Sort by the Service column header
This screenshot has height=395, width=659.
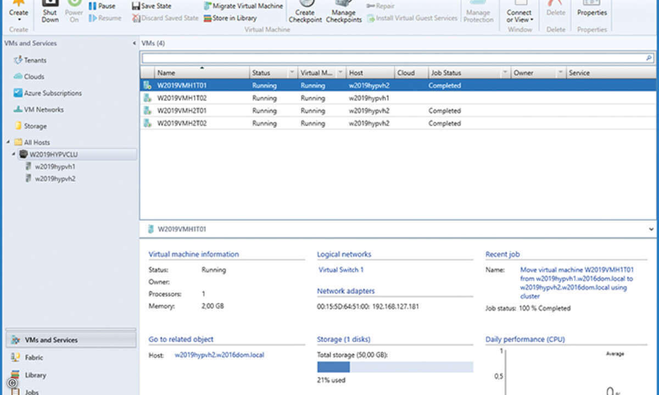click(x=611, y=73)
